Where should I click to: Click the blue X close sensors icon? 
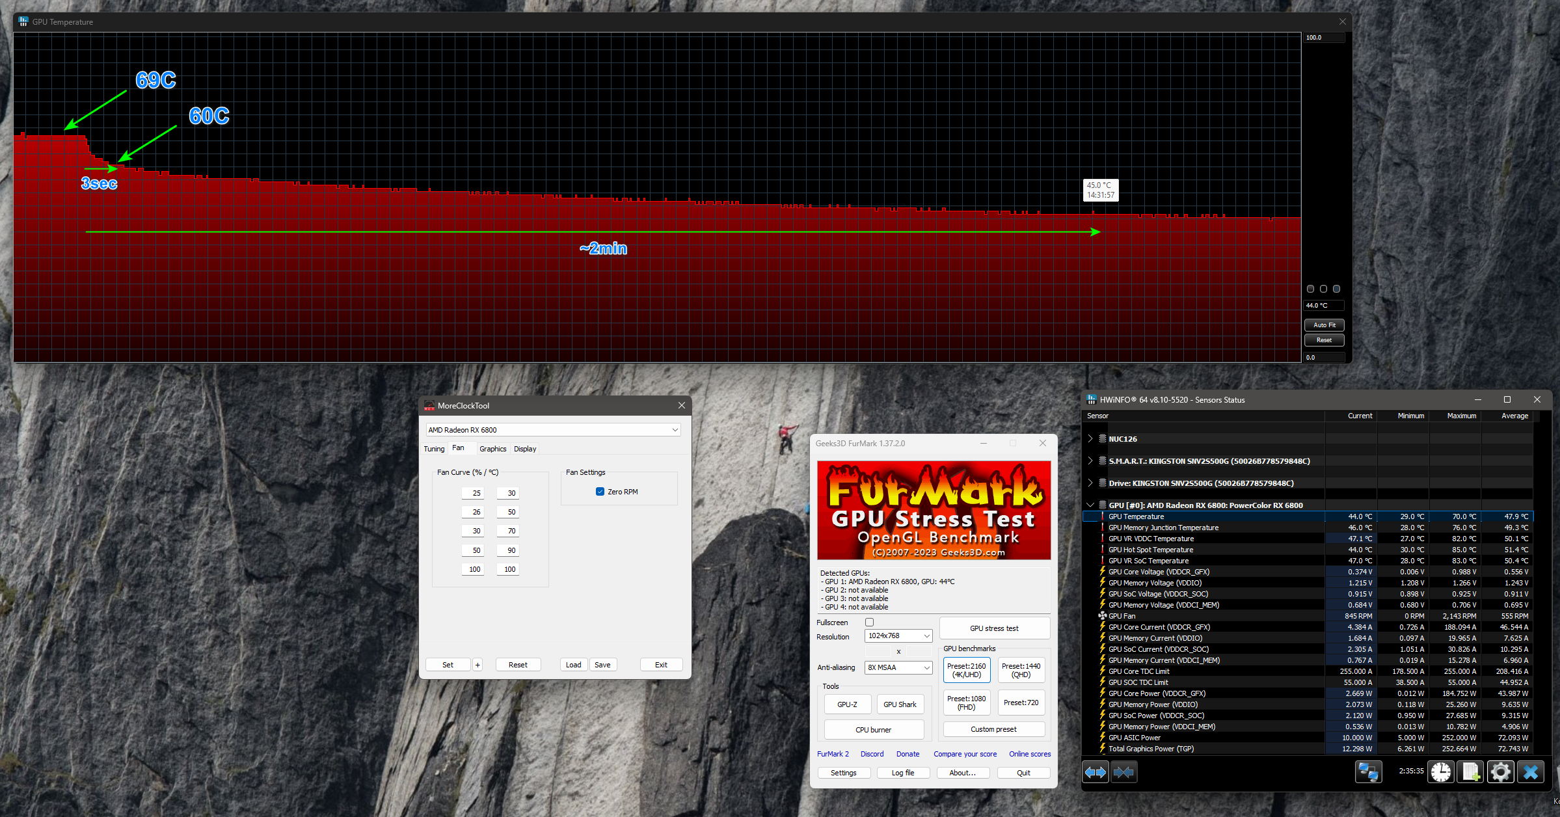coord(1531,772)
